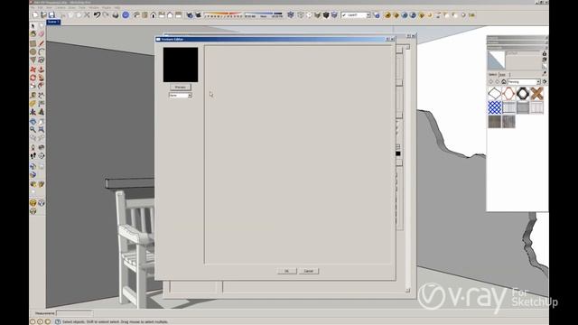This screenshot has height=325, width=578.
Task: Pick the eyedropper sample paint icon in Materials
Action: (544, 74)
